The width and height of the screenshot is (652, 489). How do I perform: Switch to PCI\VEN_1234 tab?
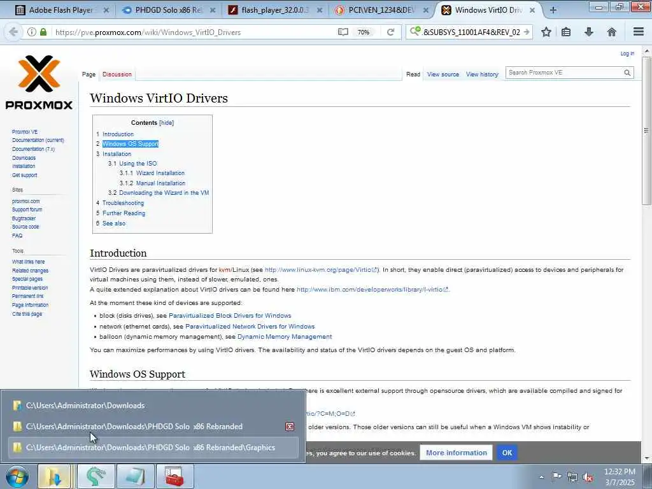tap(381, 10)
